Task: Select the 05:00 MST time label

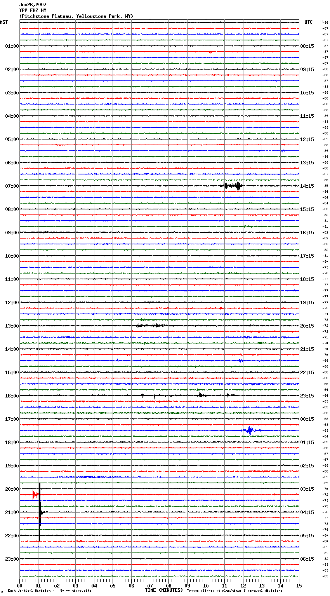Action: (12, 139)
